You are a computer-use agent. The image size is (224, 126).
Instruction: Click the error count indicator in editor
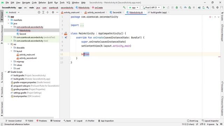pyautogui.click(x=211, y=17)
